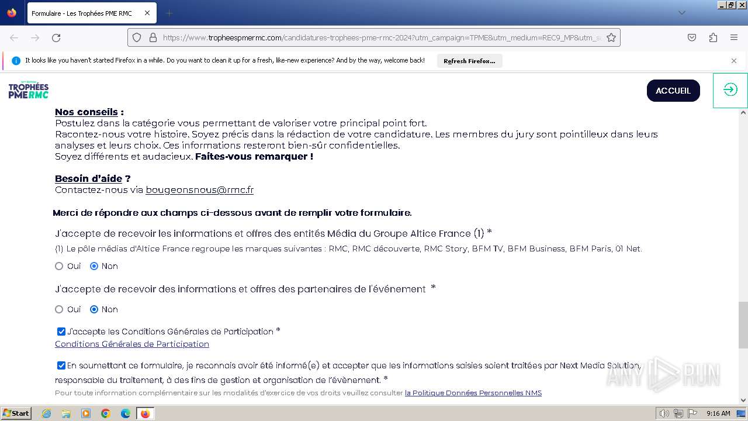748x421 pixels.
Task: Open Internet Explorer from taskbar
Action: click(46, 413)
